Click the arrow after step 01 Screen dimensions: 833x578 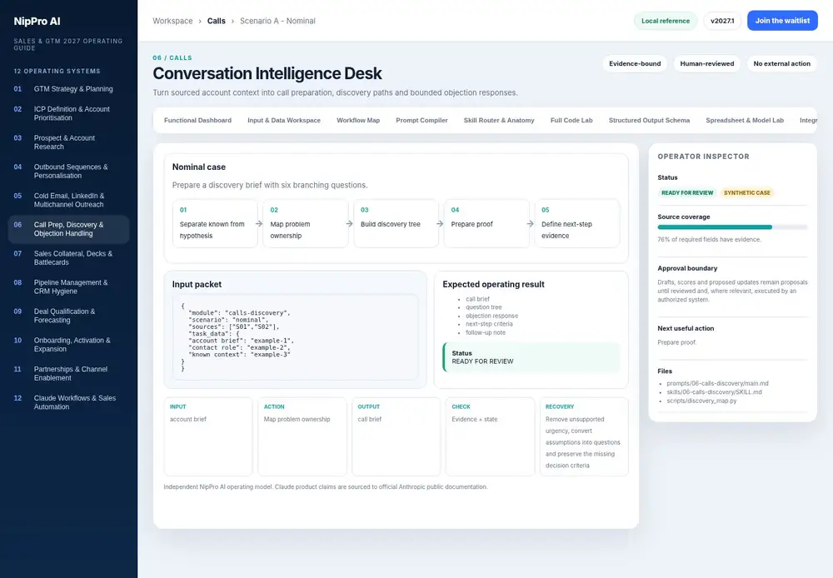click(x=259, y=224)
